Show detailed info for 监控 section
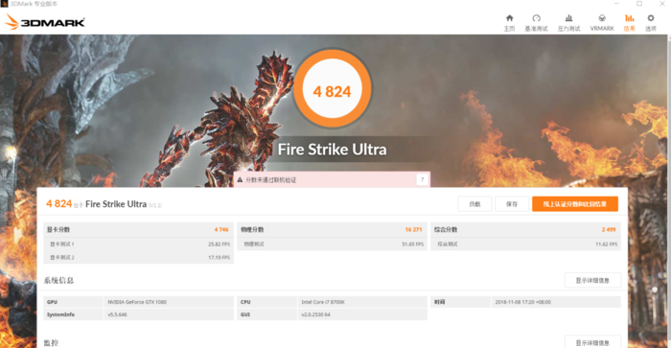Screen dimensions: 671x348 (x=592, y=342)
